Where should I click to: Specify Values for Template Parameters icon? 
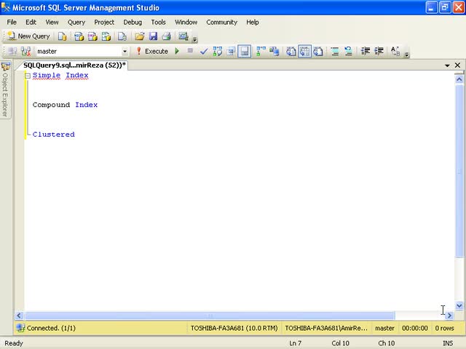395,52
